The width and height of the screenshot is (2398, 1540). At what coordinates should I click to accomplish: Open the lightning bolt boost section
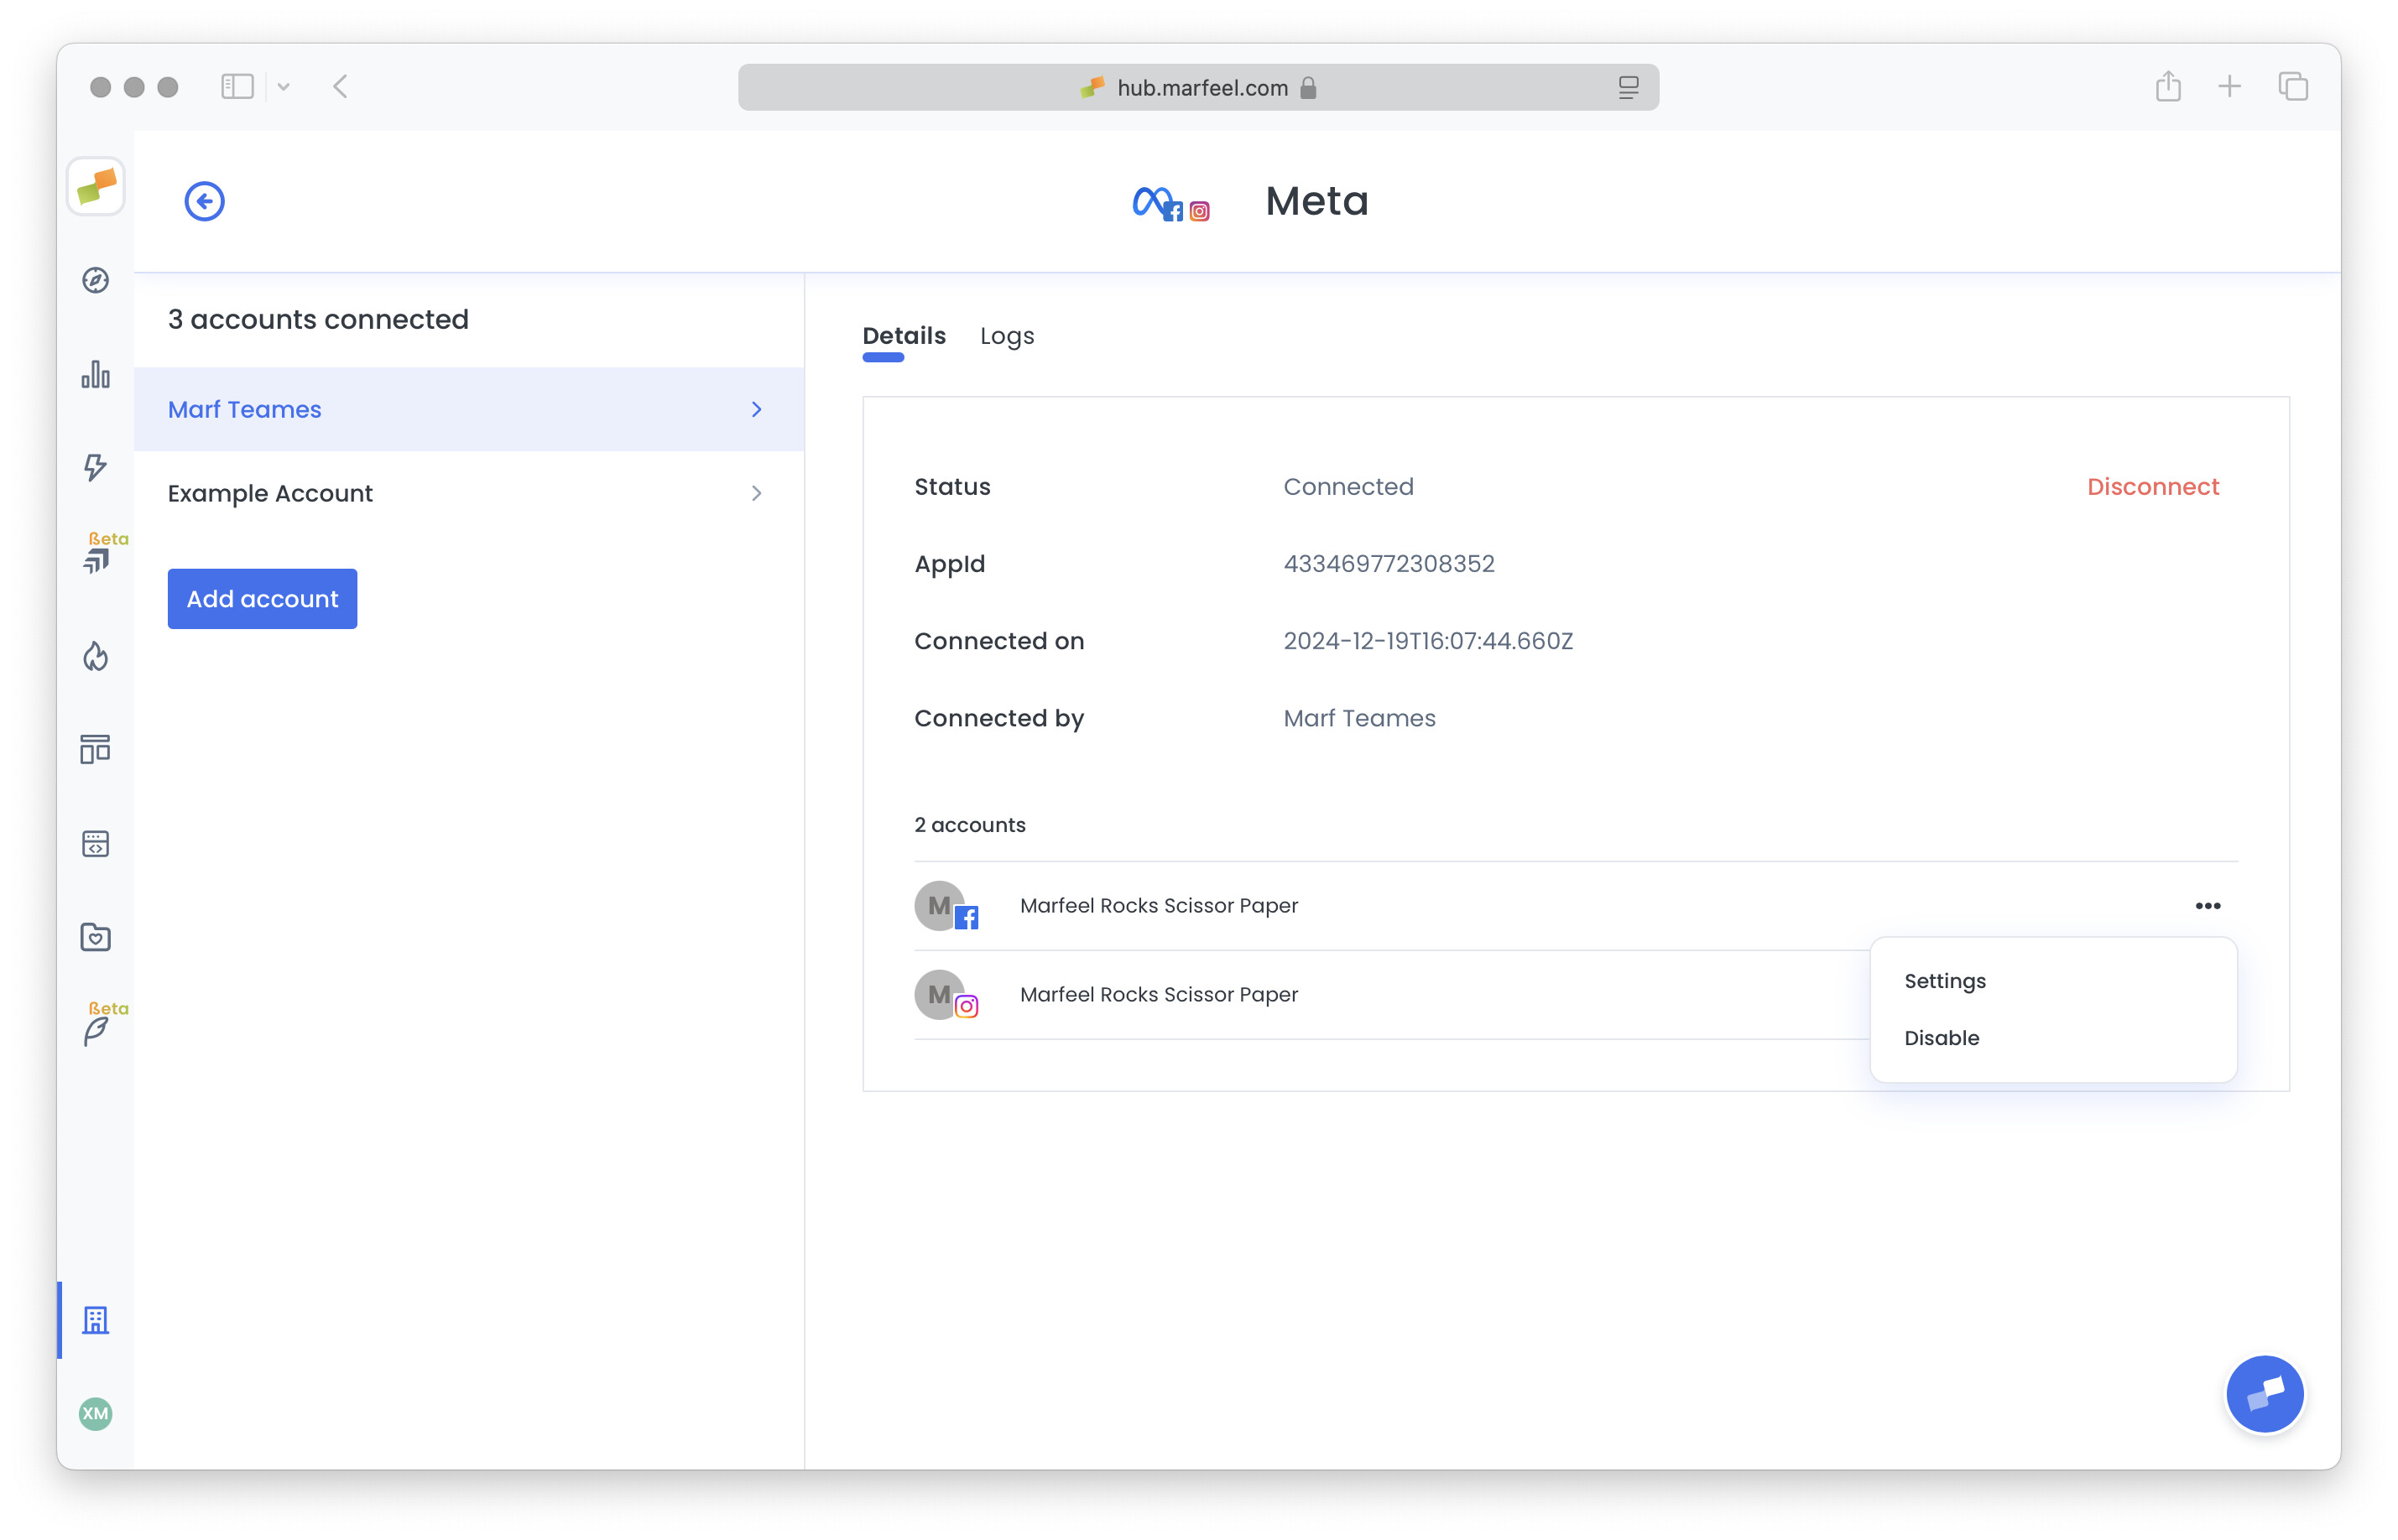coord(95,467)
